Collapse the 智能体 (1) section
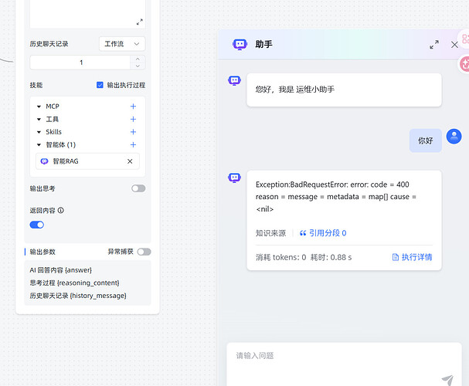The height and width of the screenshot is (386, 469). click(x=39, y=144)
